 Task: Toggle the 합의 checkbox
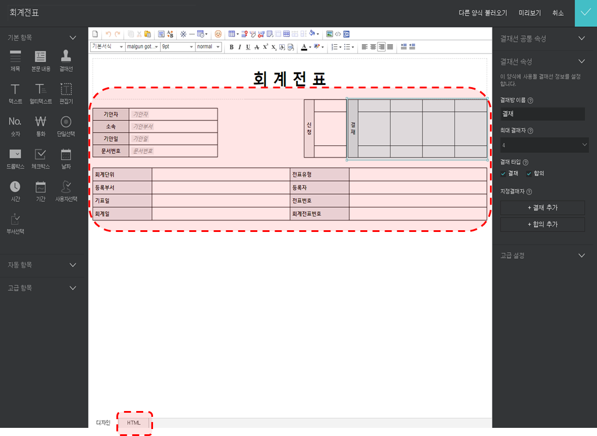click(x=529, y=174)
